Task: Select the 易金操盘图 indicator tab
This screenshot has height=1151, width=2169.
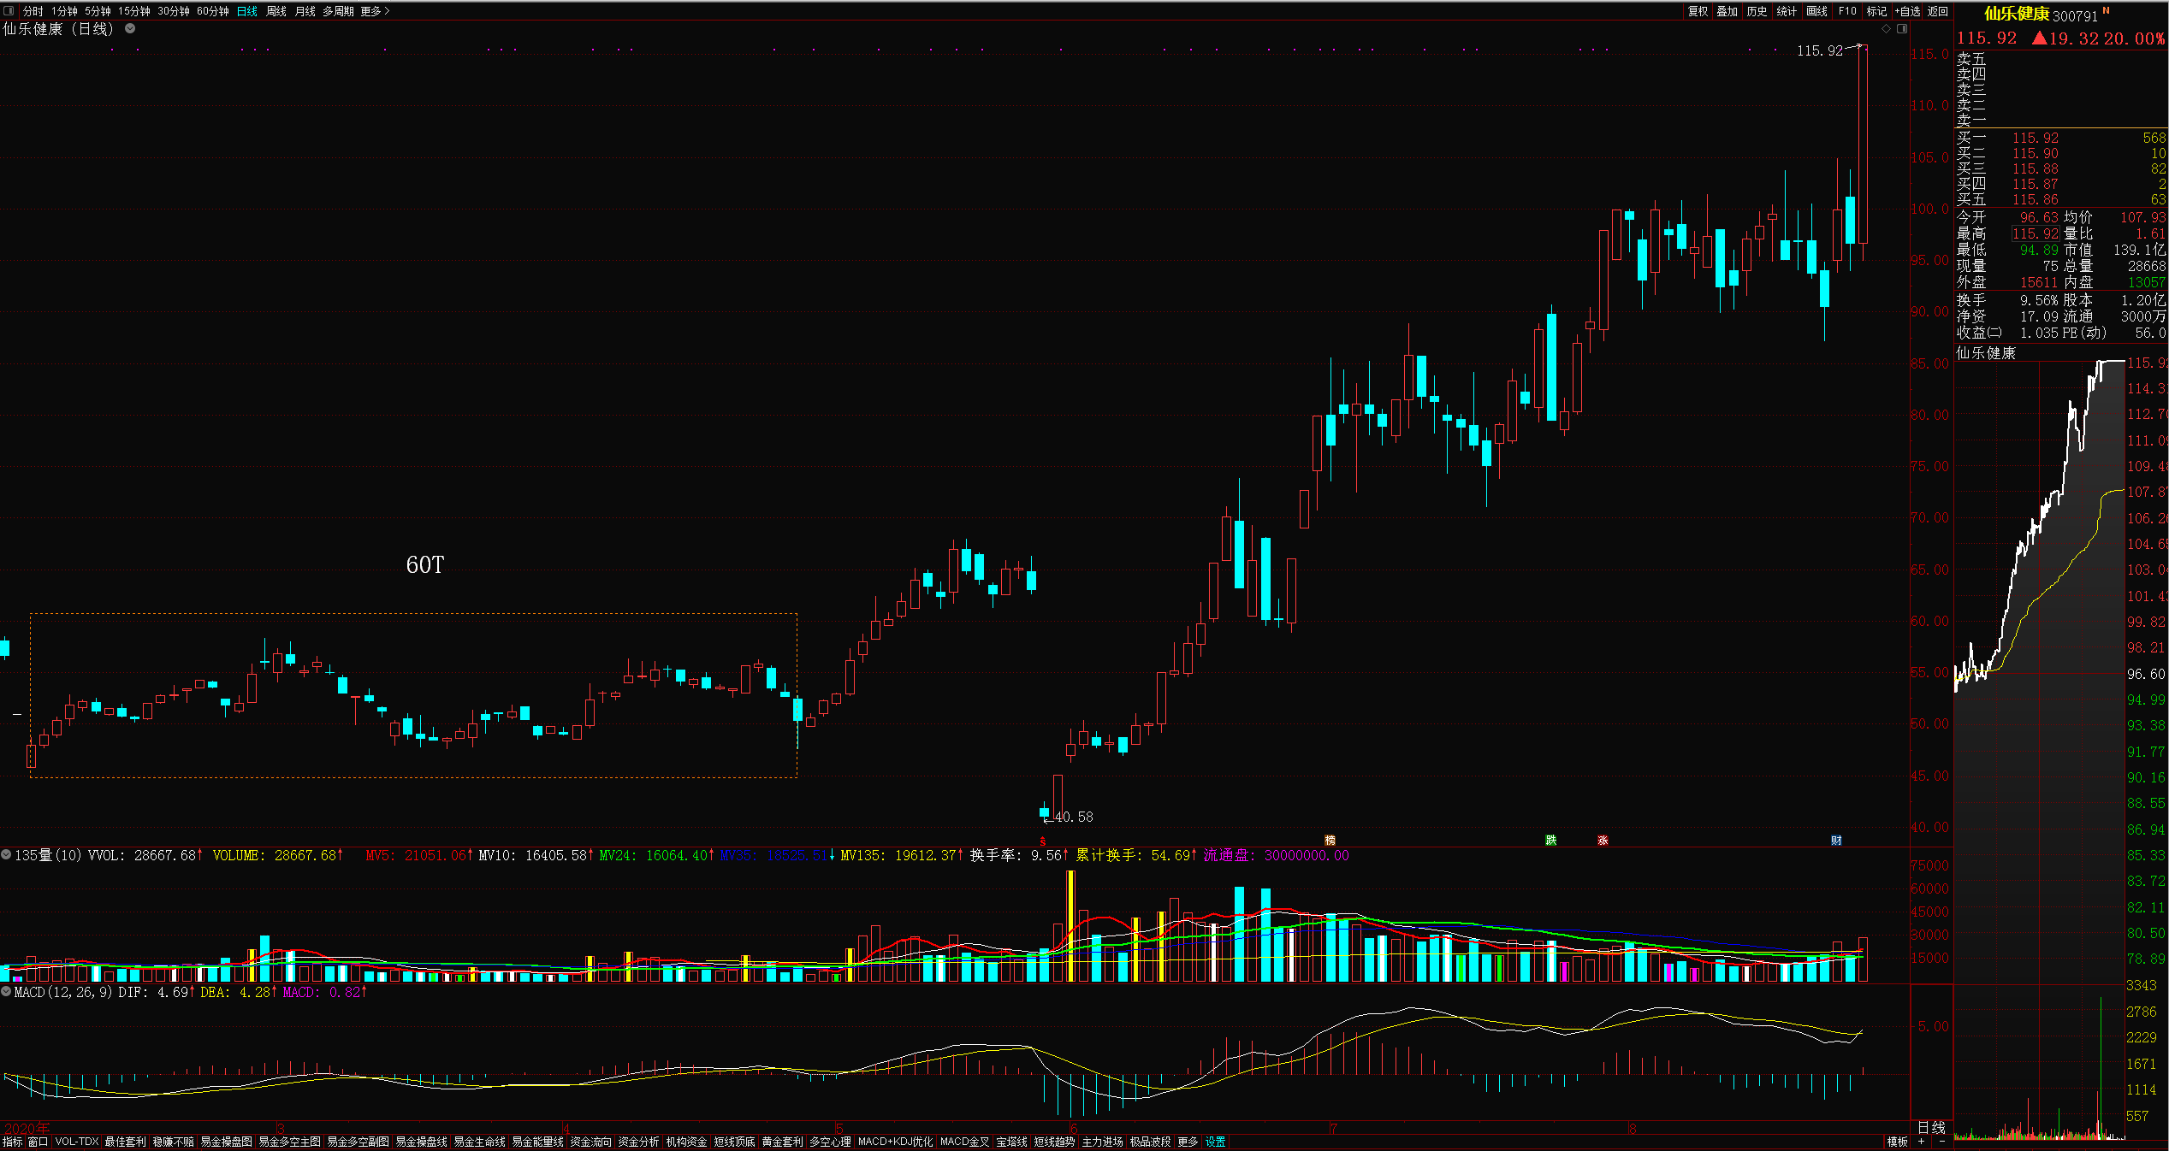Action: [226, 1142]
